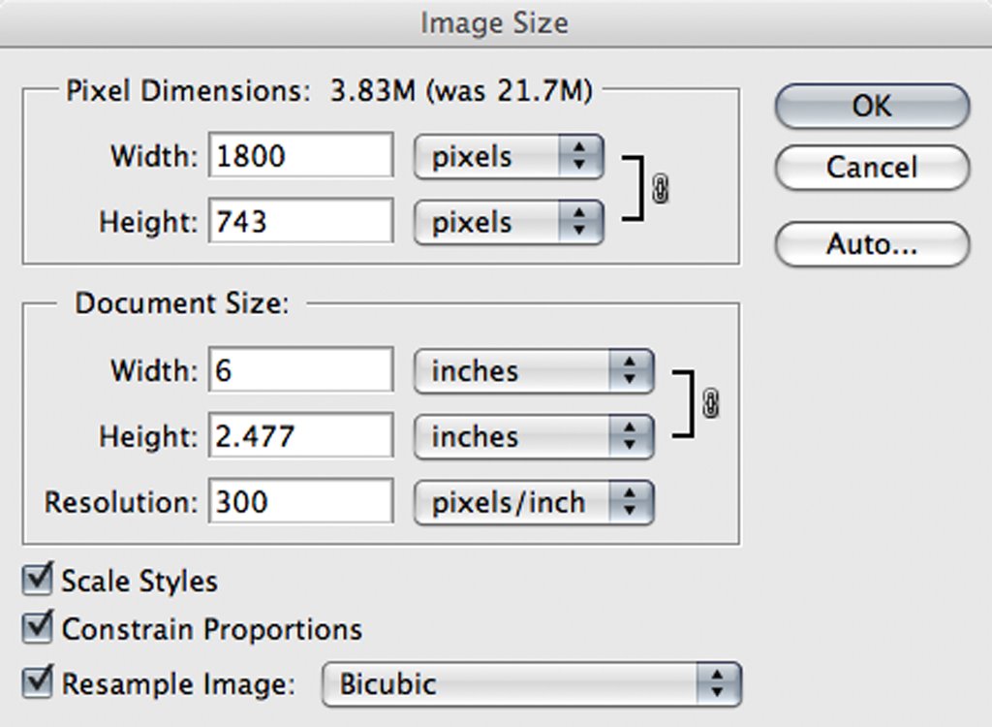
Task: Open the Bicubic resampling method dropdown
Action: [x=532, y=684]
